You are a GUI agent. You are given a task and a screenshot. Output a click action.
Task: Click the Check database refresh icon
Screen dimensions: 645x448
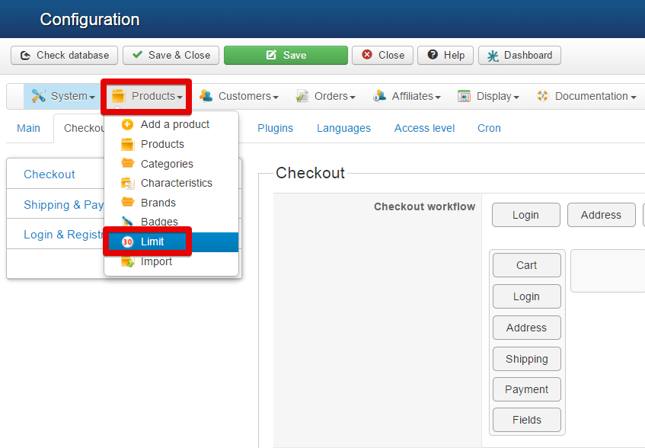25,56
